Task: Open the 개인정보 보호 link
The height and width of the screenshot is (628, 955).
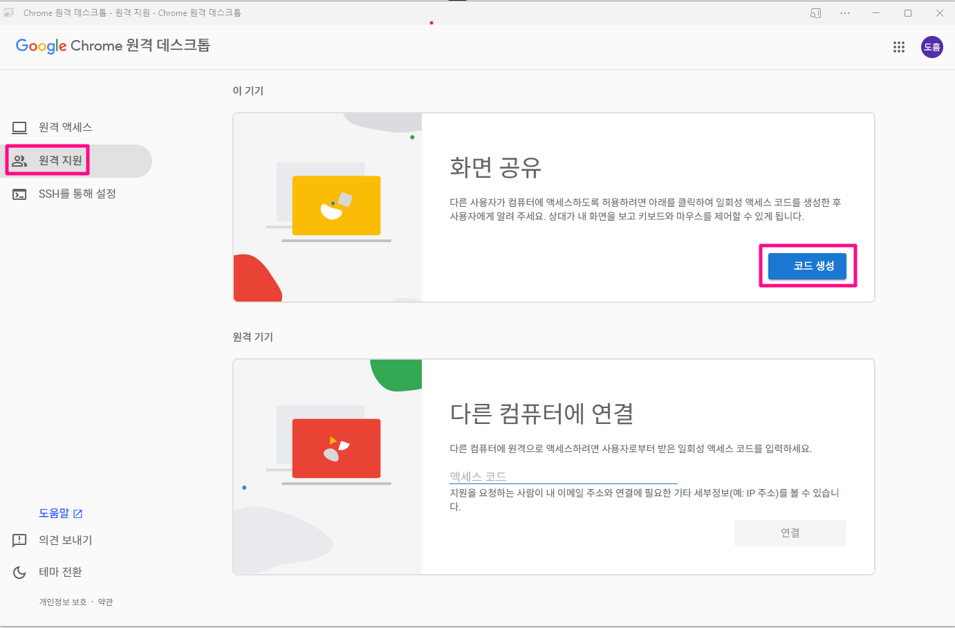Action: pyautogui.click(x=63, y=602)
